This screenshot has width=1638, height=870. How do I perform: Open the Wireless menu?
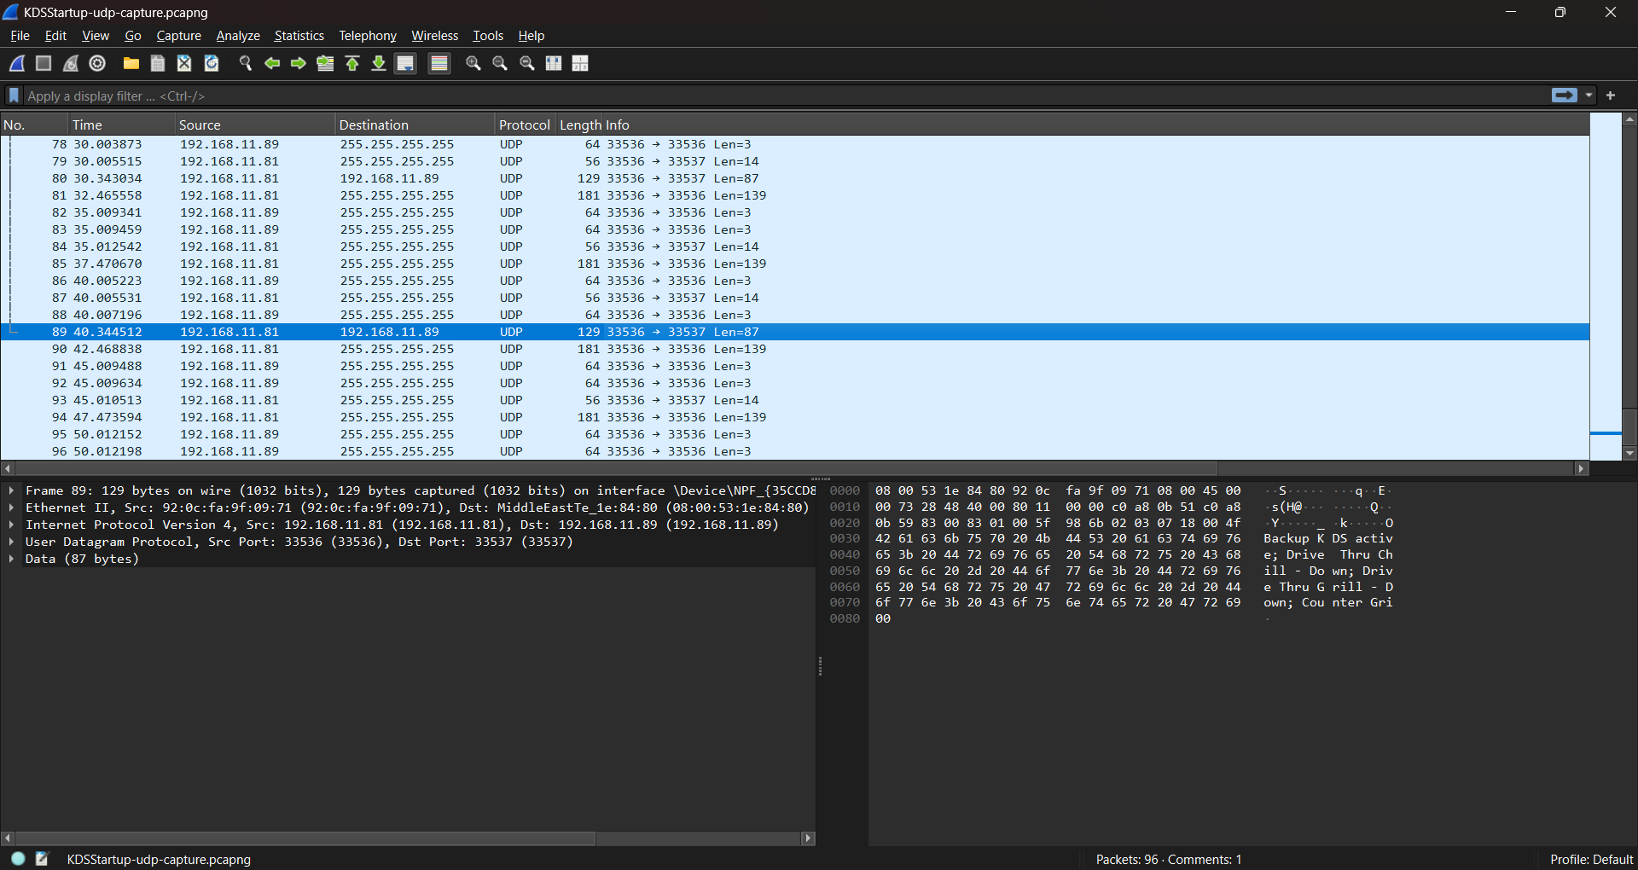tap(434, 36)
